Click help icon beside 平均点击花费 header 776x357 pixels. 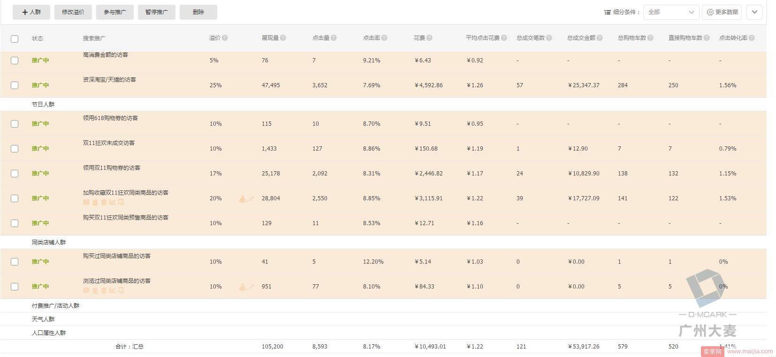point(504,38)
